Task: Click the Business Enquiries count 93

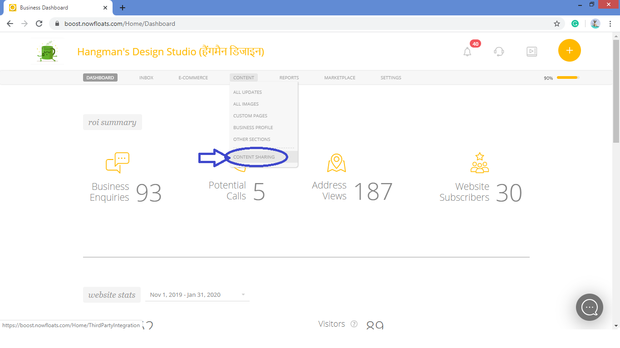Action: click(x=149, y=193)
